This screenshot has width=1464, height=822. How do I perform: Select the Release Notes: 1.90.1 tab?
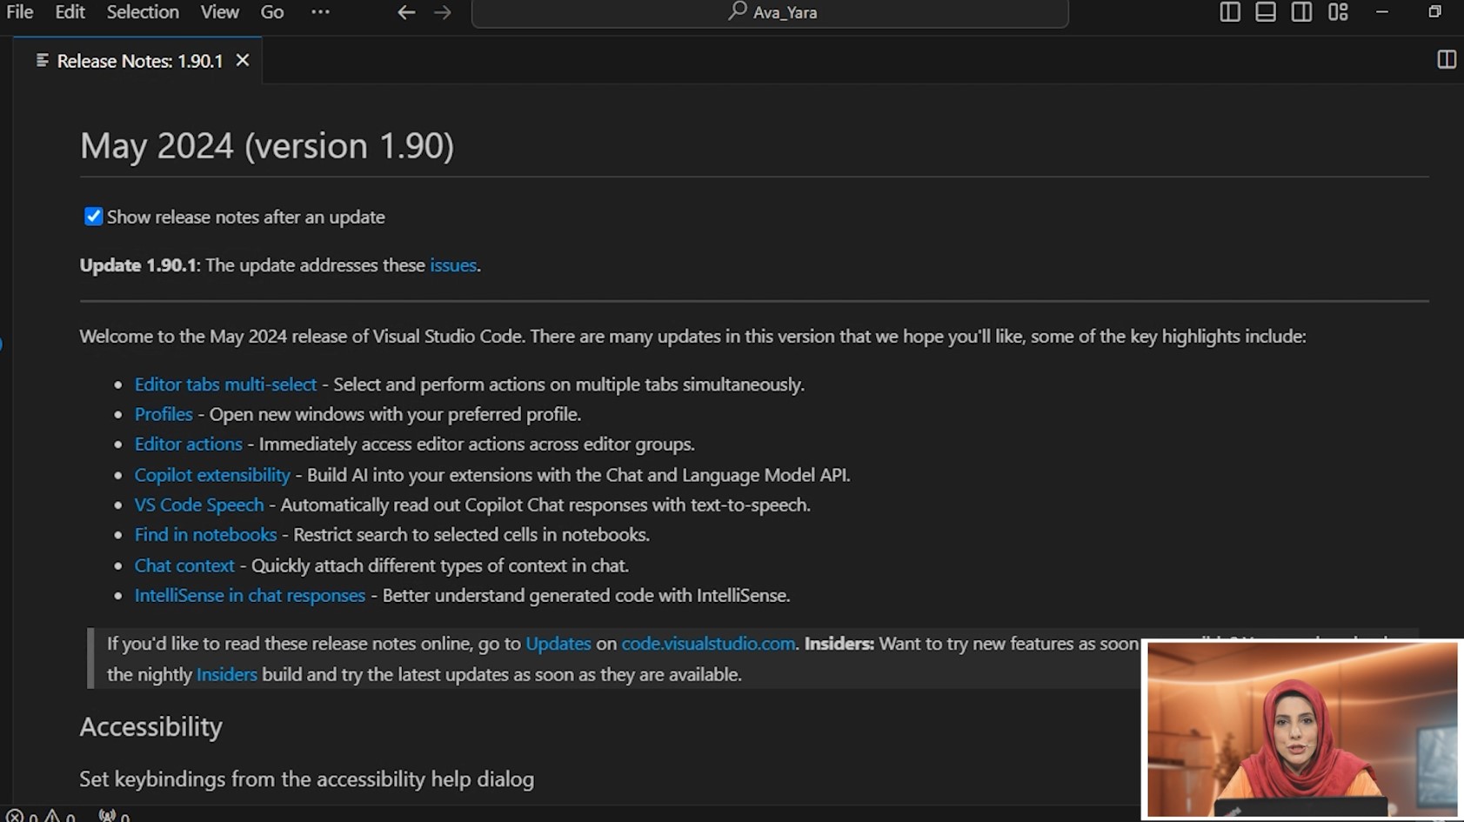pos(138,61)
